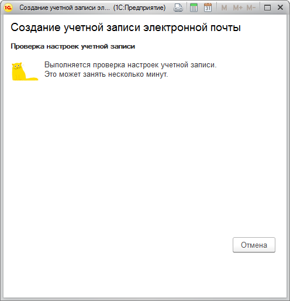
Task: Open the print preview printer icon
Action: pos(178,8)
